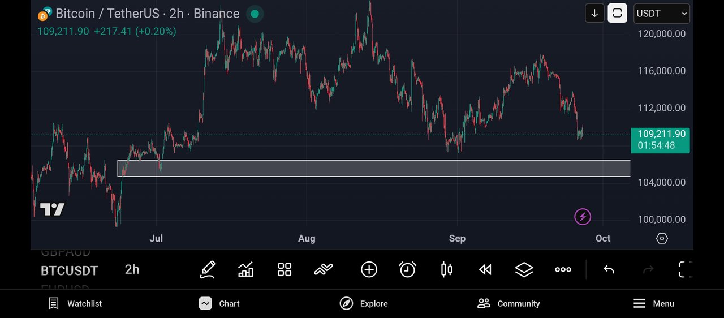The width and height of the screenshot is (724, 318).
Task: Select BTCUSDT in the symbol list
Action: [x=70, y=271]
